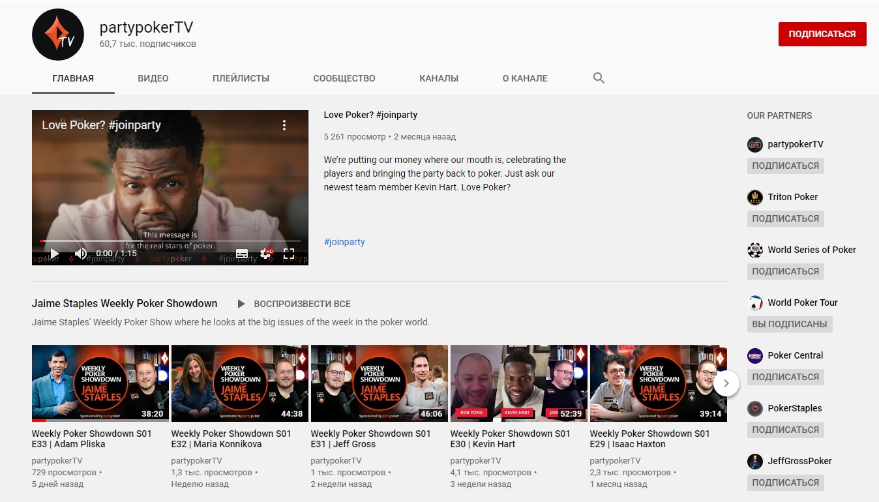Open the СООБЩЕСТВО tab
This screenshot has height=502, width=879.
[344, 78]
